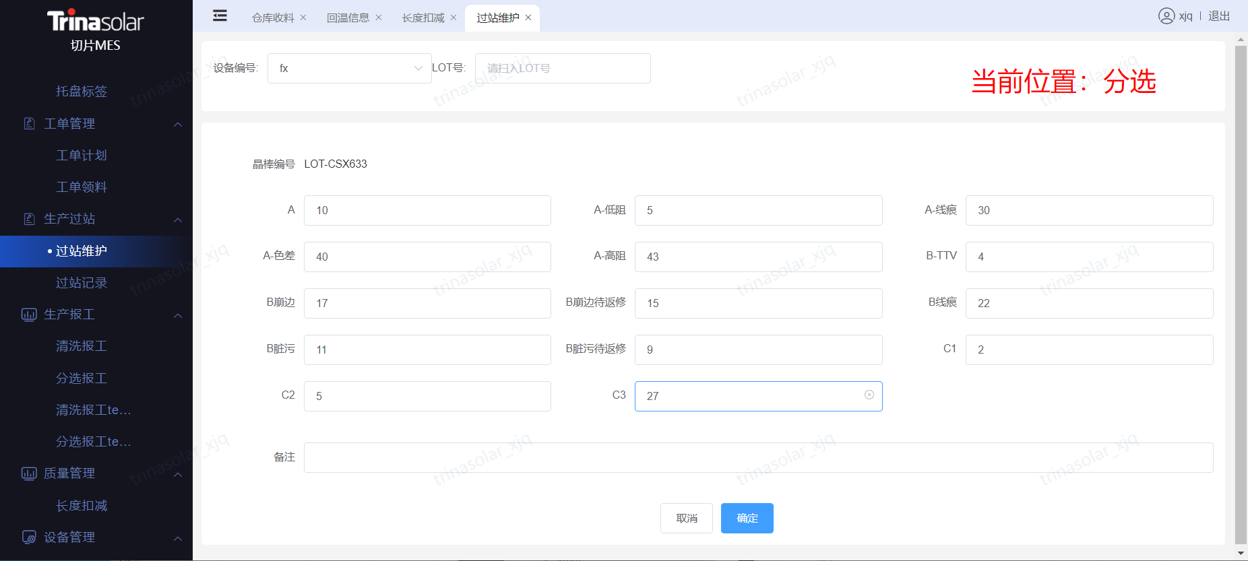Click the A-线痕 input field

(1090, 210)
